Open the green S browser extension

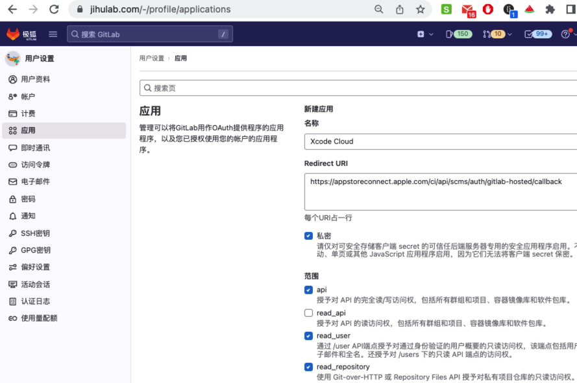[446, 9]
